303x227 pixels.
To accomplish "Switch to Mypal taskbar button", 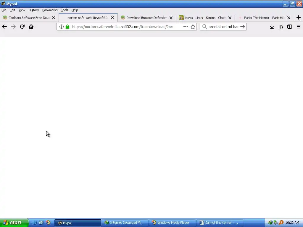I will click(x=78, y=223).
